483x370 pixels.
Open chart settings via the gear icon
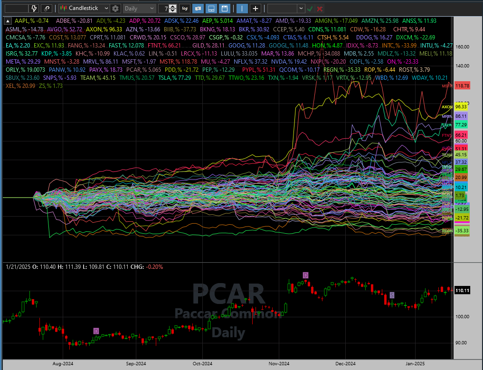pyautogui.click(x=115, y=9)
